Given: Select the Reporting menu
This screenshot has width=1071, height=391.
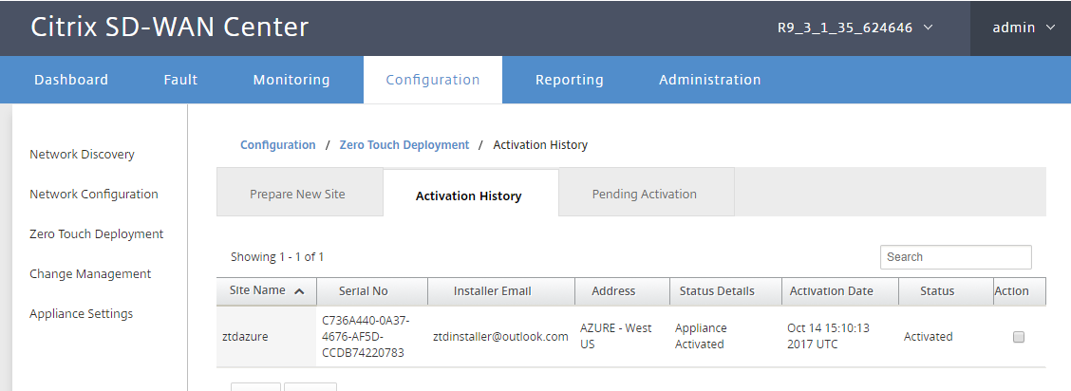Looking at the screenshot, I should pos(569,80).
